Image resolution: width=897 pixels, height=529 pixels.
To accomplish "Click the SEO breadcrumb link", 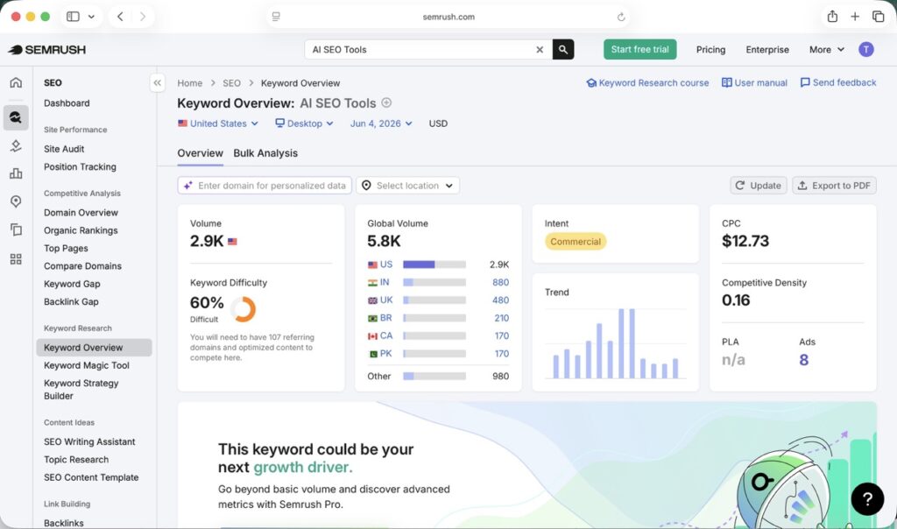I will coord(231,83).
